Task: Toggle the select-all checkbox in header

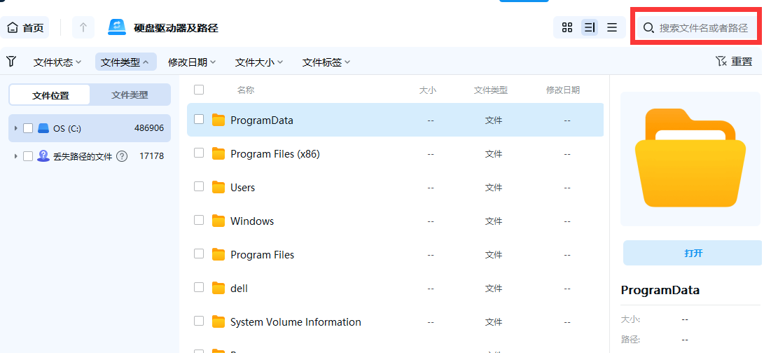Action: click(199, 90)
